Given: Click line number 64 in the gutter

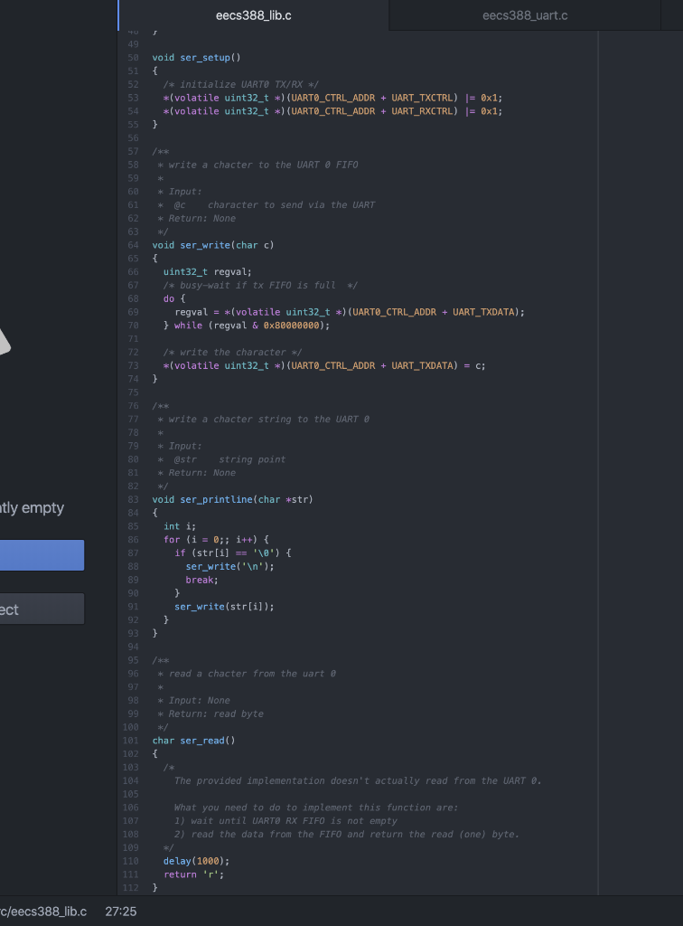Looking at the screenshot, I should click(x=134, y=245).
